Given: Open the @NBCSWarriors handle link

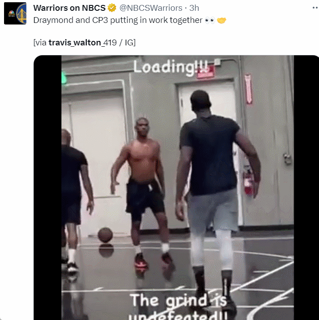Looking at the screenshot, I should pos(151,8).
